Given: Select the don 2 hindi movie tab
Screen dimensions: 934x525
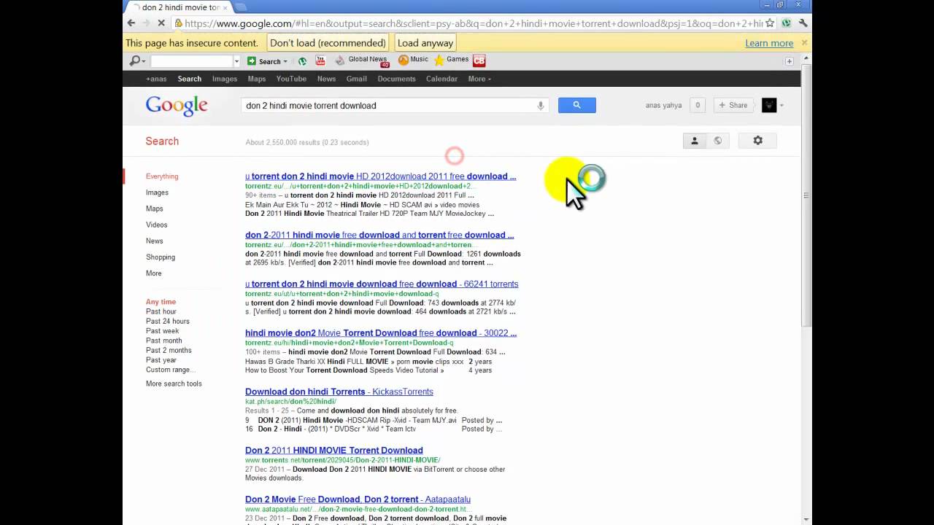Looking at the screenshot, I should (x=179, y=7).
